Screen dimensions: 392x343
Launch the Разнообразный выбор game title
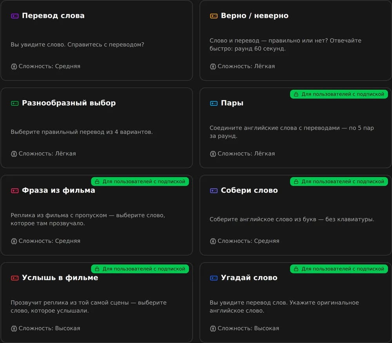coord(69,103)
